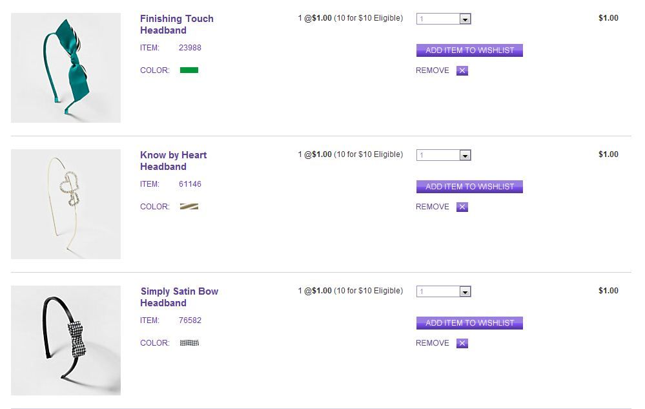Click the green color swatch
The height and width of the screenshot is (409, 645).
[189, 70]
